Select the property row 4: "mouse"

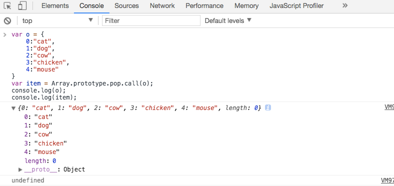click(41, 152)
